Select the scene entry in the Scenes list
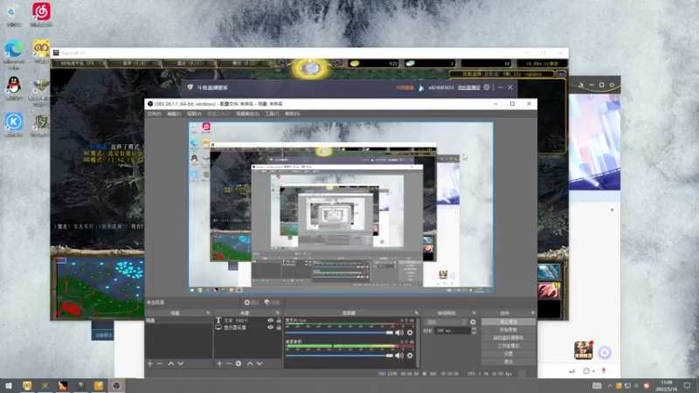The height and width of the screenshot is (393, 699). 178,321
